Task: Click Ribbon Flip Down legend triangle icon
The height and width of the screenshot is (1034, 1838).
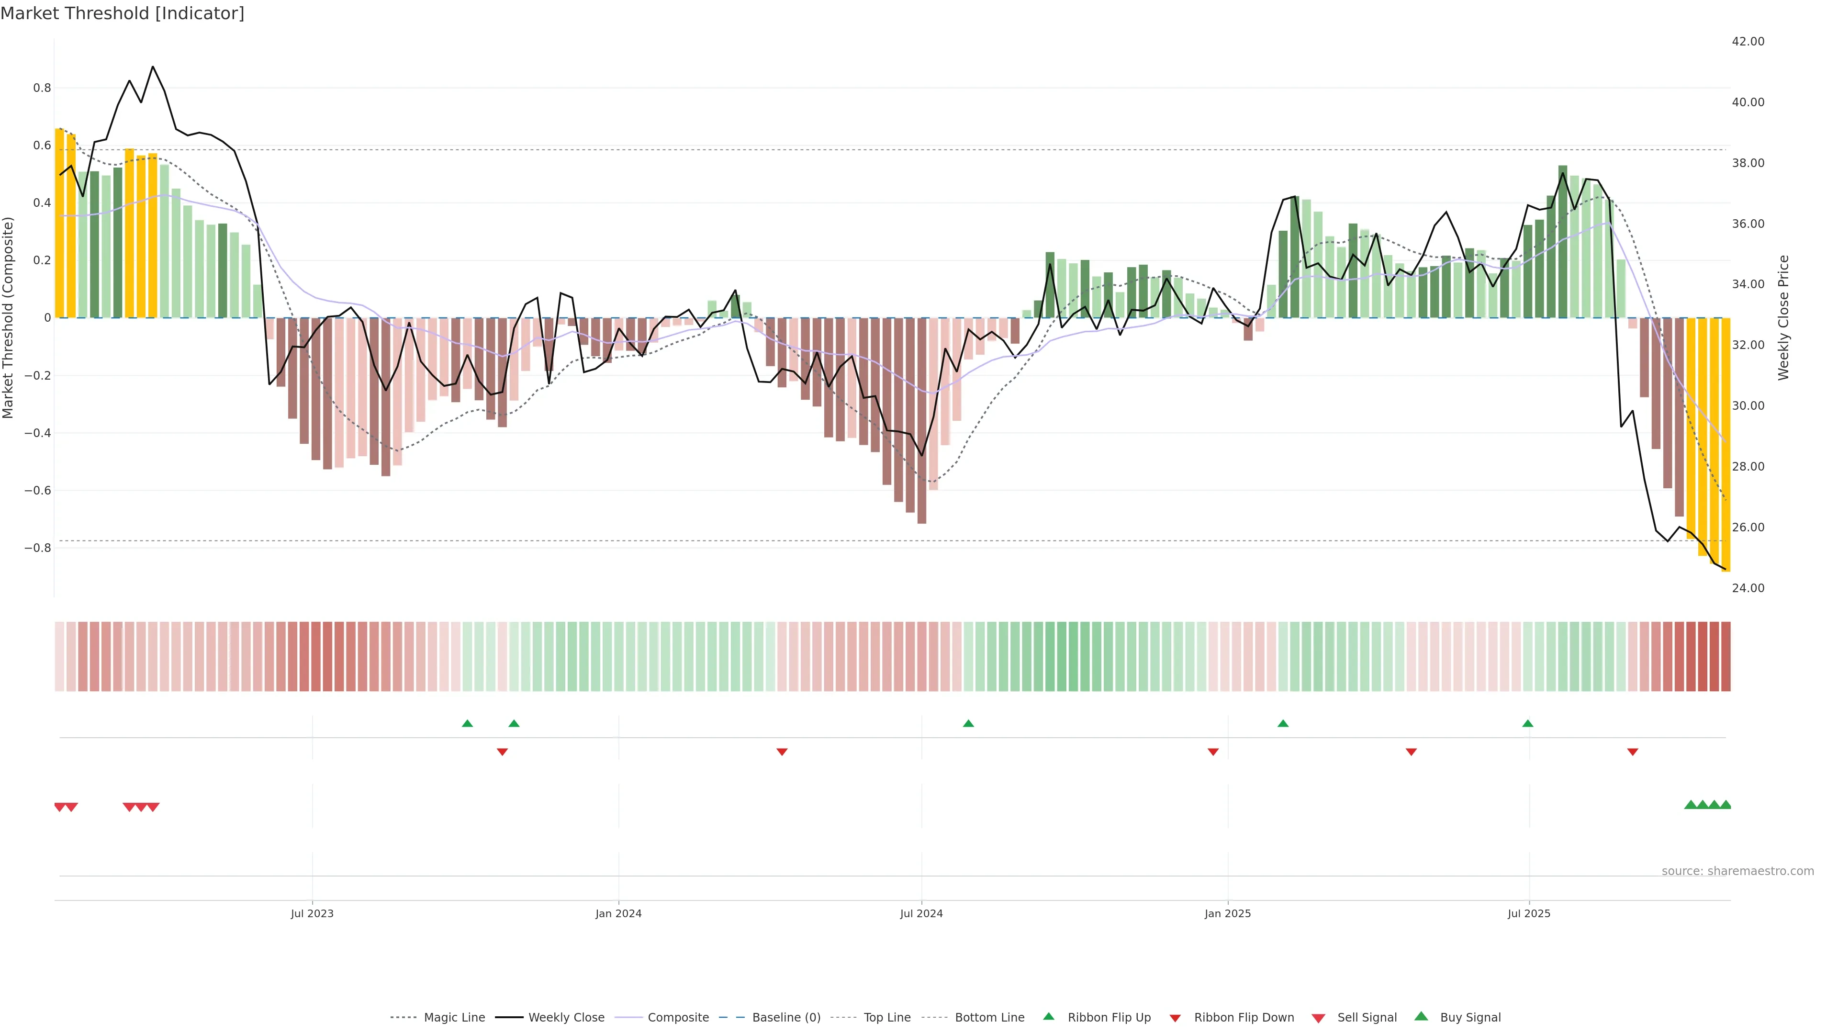Action: 1175,1018
